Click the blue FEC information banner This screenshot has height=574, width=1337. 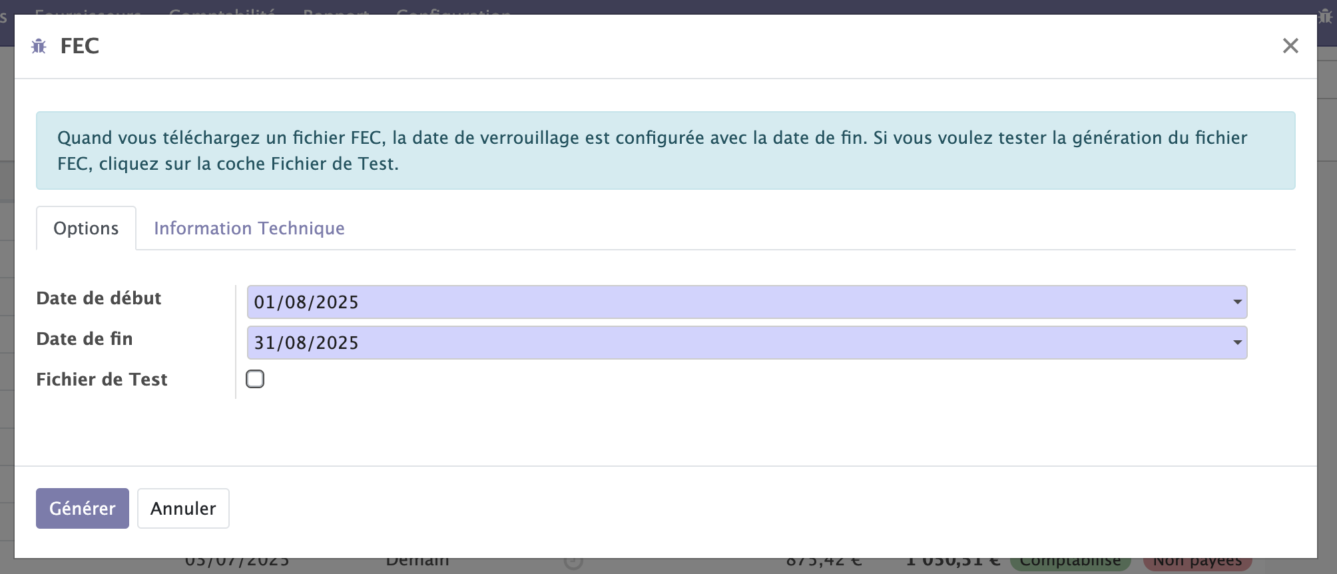pos(665,150)
